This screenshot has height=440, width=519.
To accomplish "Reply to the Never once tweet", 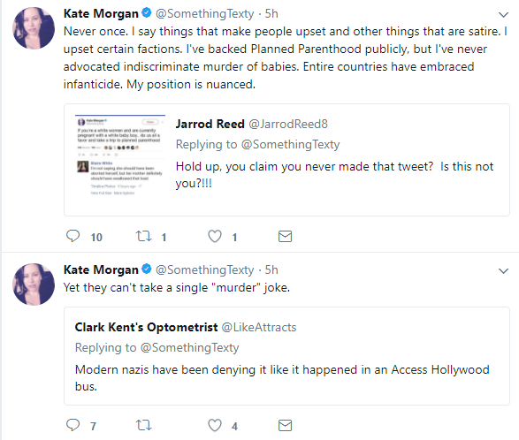I will click(x=73, y=236).
